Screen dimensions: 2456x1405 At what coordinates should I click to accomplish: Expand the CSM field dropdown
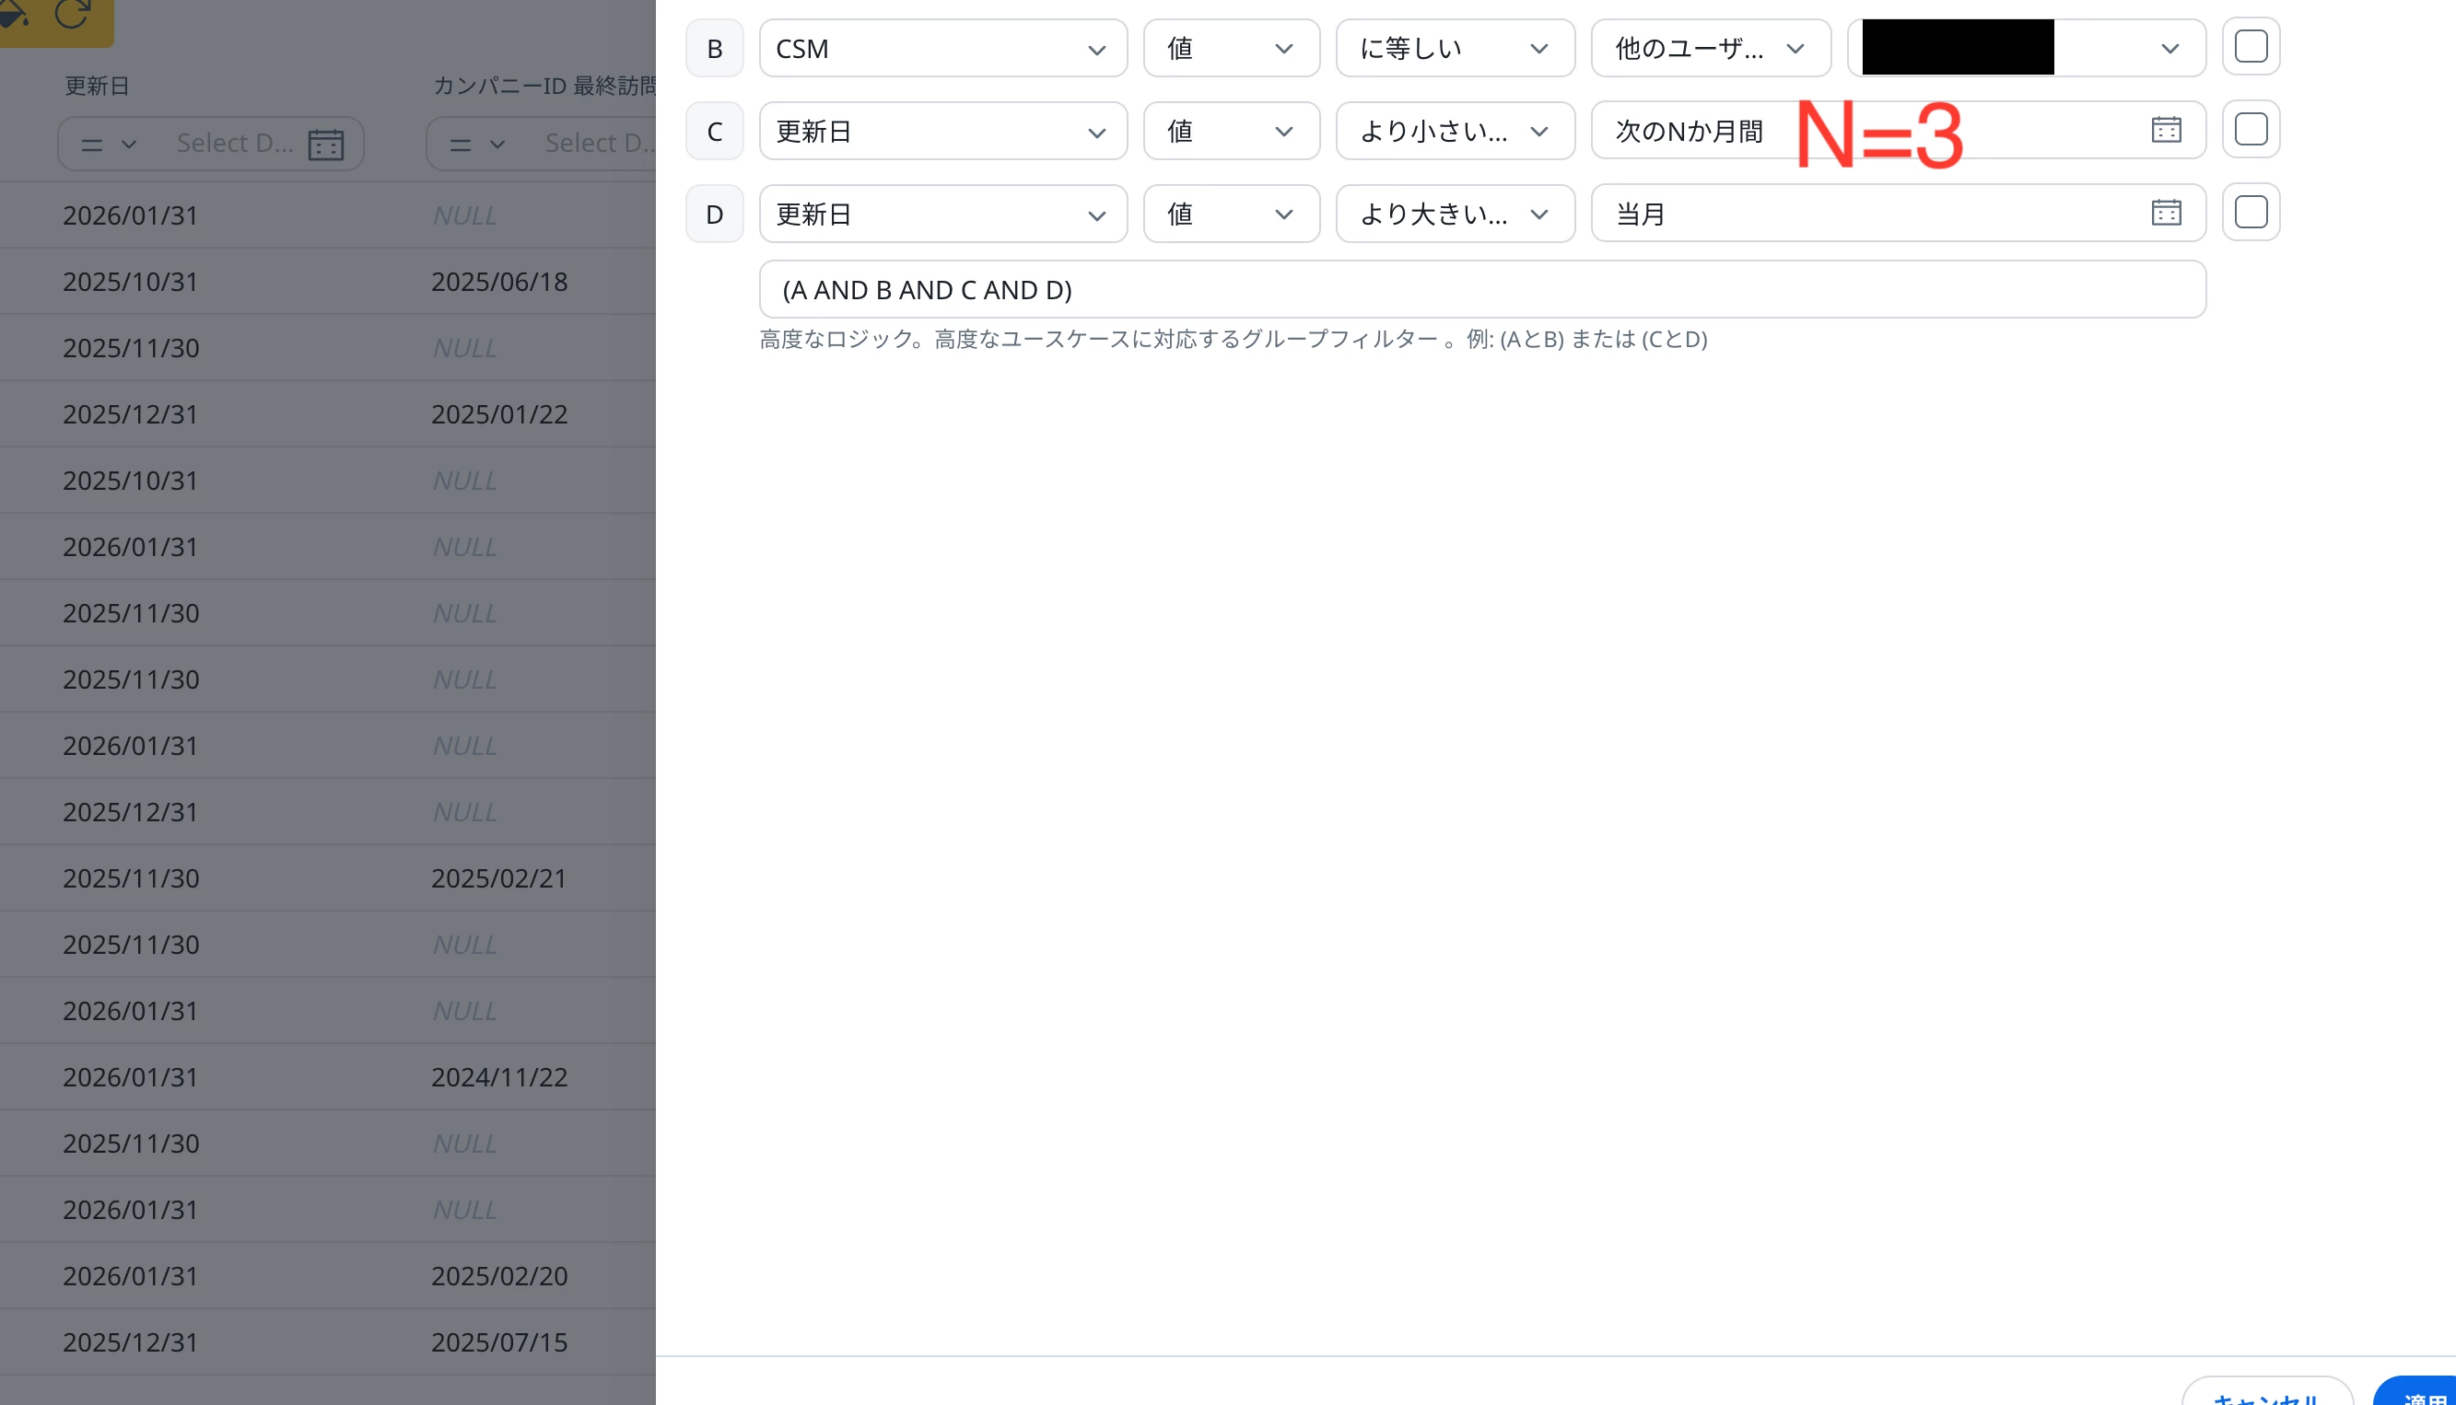pyautogui.click(x=942, y=48)
